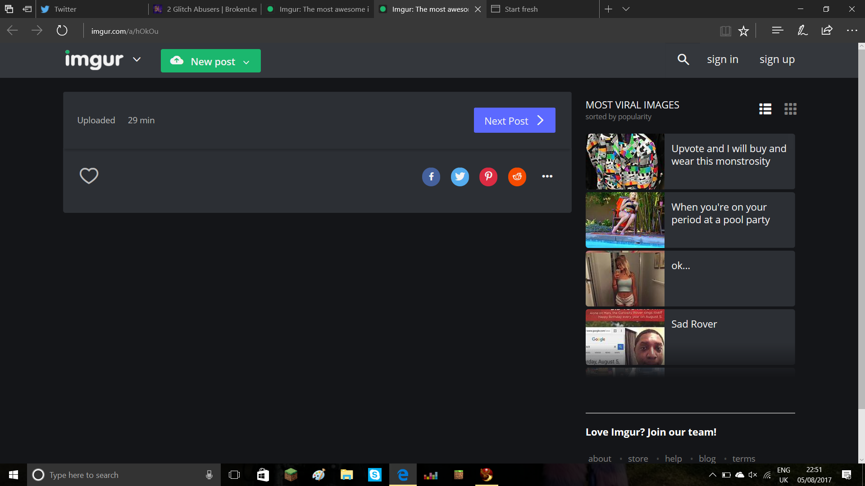Click the Imgur search magnifier icon

click(683, 59)
